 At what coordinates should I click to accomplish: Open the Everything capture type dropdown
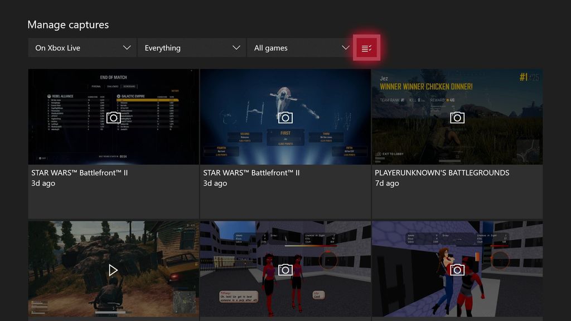(192, 48)
